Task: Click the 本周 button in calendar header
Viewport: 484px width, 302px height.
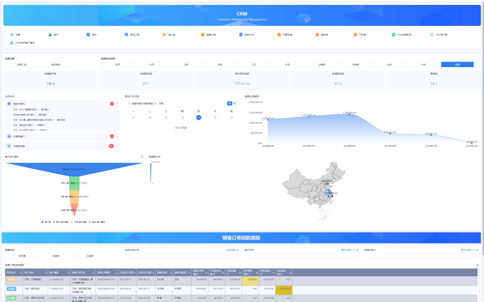Action: click(161, 103)
